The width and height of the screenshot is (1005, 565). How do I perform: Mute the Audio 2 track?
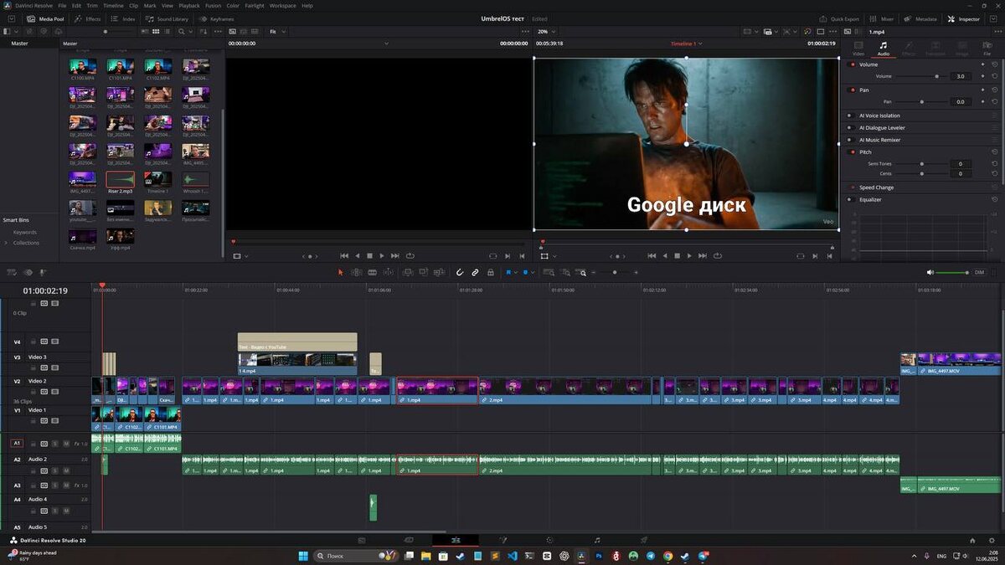(66, 471)
